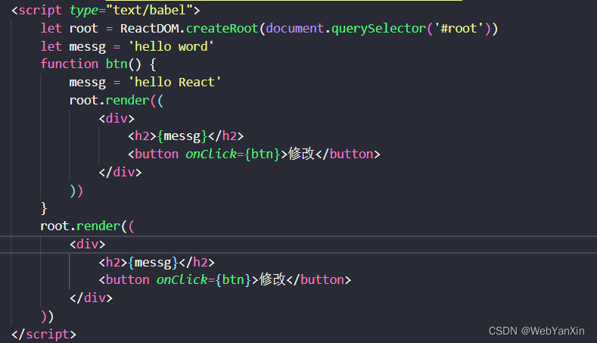
Task: Click messg reassignment inside btn function
Action: [x=145, y=82]
